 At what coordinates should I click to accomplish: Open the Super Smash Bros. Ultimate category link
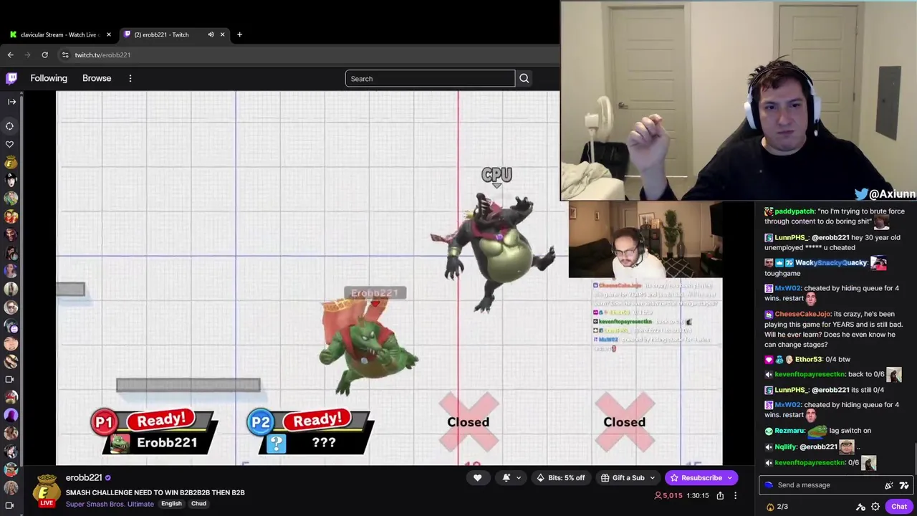[110, 504]
